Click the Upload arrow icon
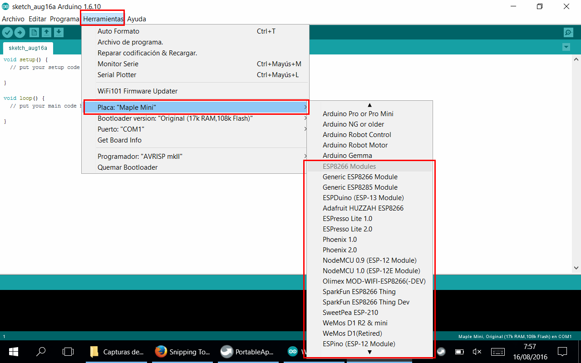Screen dimensions: 581x363 [x=20, y=32]
